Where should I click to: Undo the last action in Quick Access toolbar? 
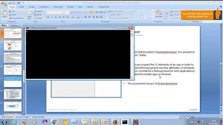pyautogui.click(x=14, y=3)
